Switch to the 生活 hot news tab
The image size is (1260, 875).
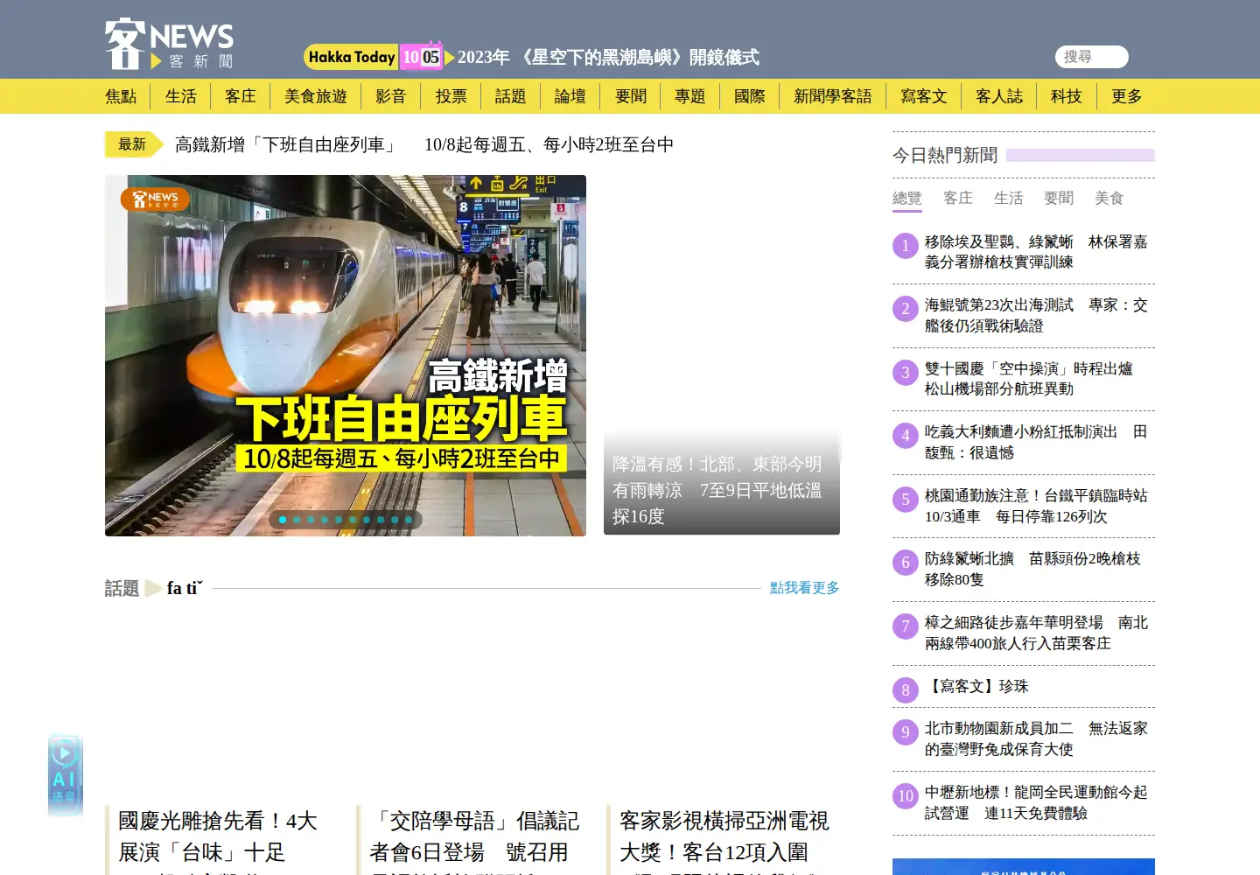tap(1008, 199)
